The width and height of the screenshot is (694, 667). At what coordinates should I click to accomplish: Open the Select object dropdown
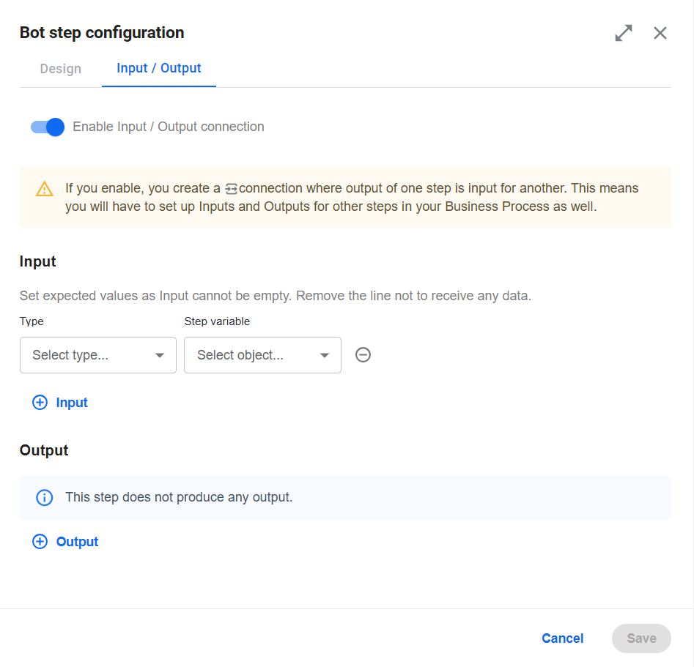(x=262, y=355)
